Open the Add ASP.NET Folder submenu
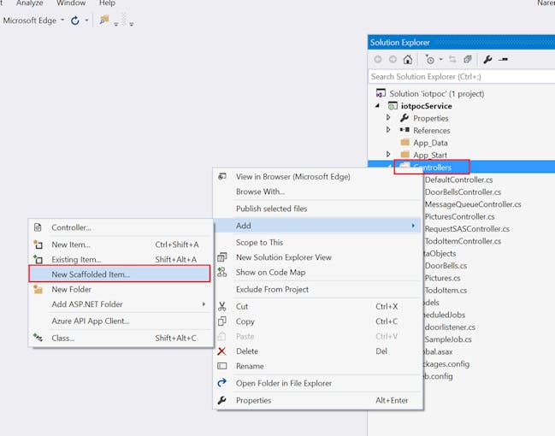The width and height of the screenshot is (555, 436). (121, 304)
